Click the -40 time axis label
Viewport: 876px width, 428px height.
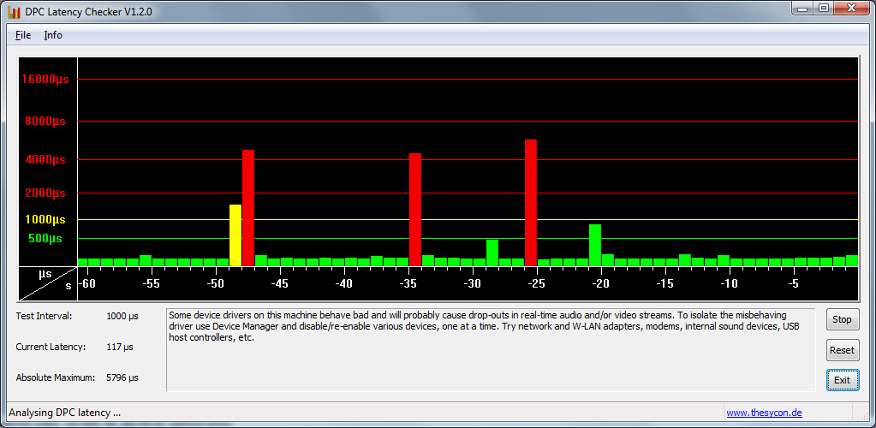(x=343, y=284)
